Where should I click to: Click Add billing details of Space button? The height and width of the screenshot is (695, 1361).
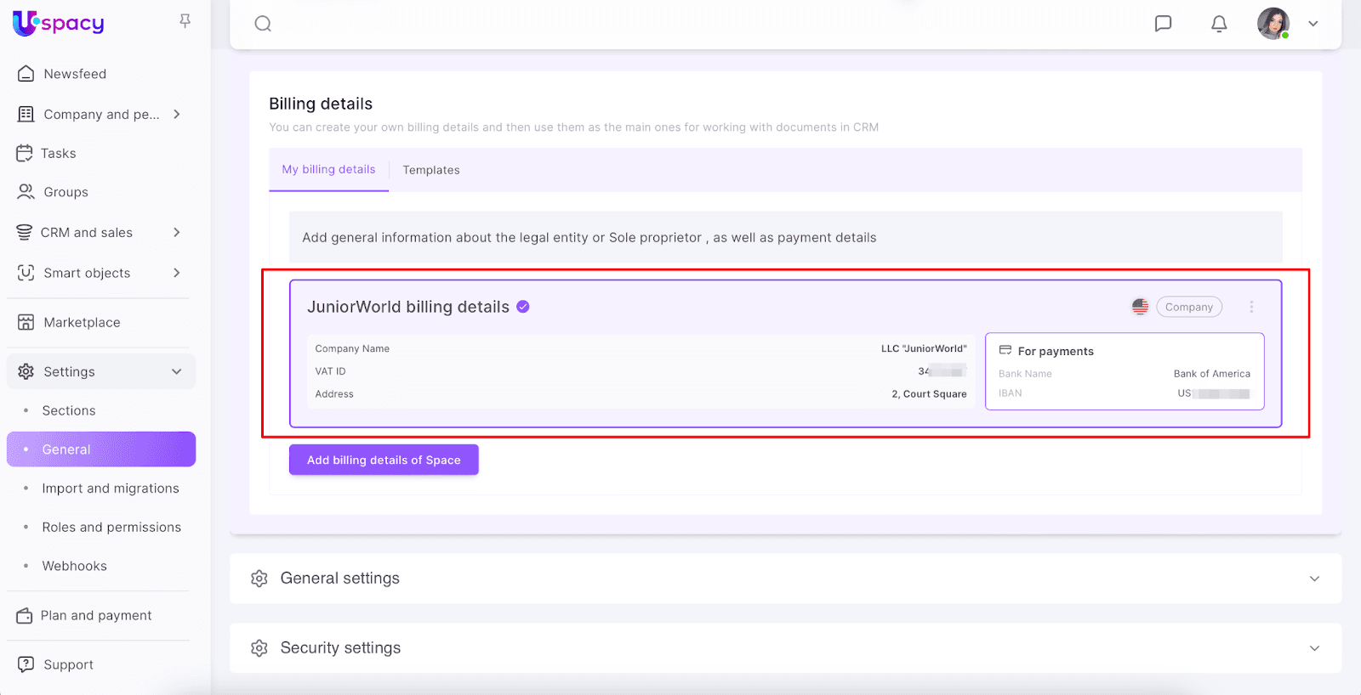point(384,460)
